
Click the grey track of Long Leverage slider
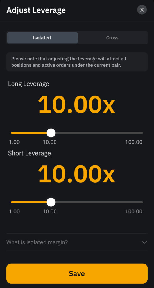[99, 133]
